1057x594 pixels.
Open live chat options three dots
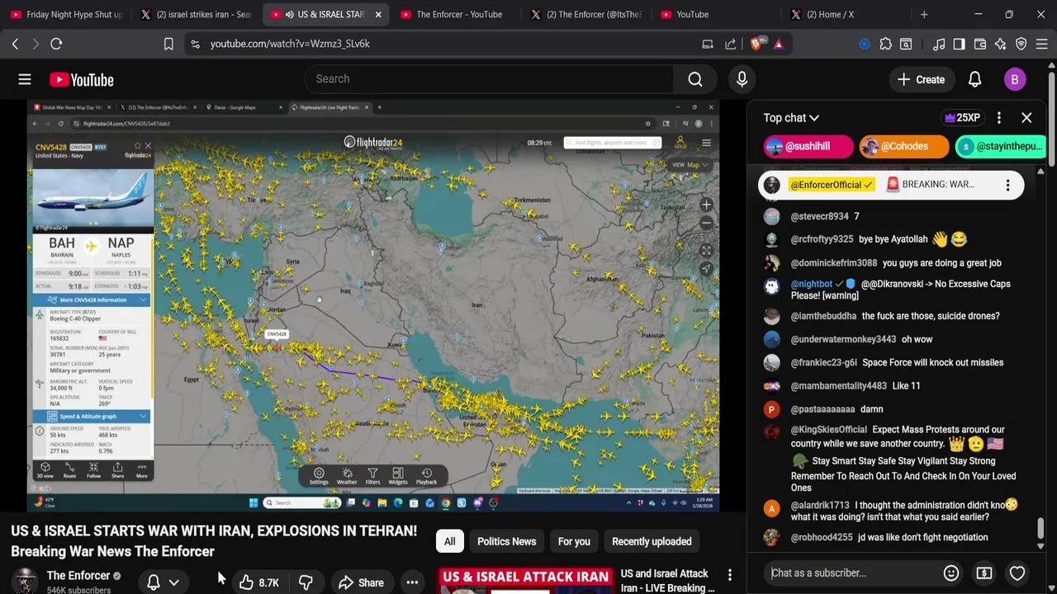click(998, 118)
